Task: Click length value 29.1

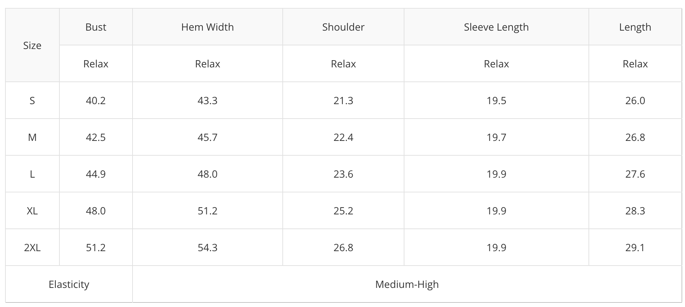Action: pyautogui.click(x=635, y=248)
